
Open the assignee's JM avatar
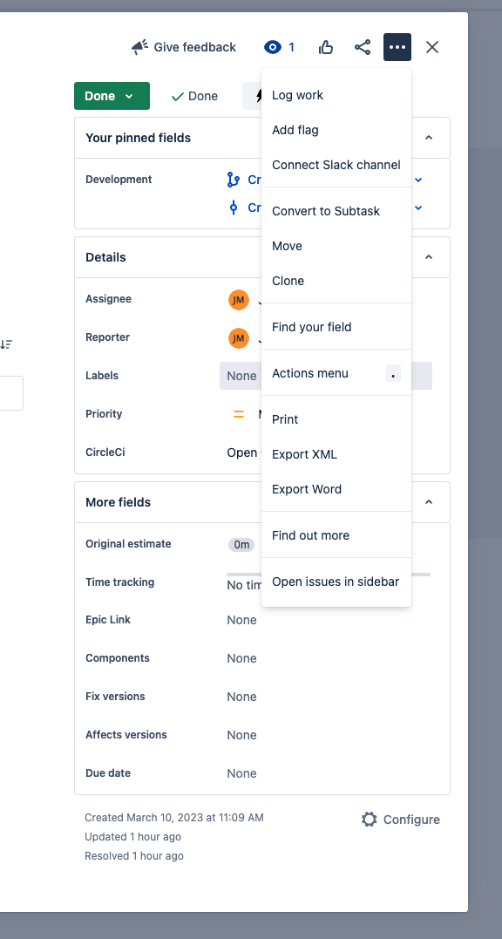pyautogui.click(x=239, y=299)
